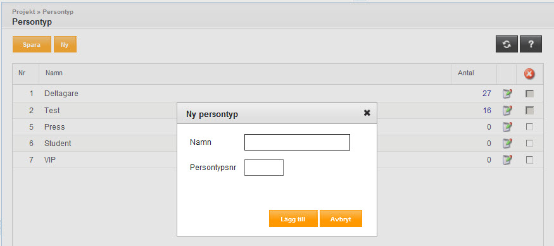This screenshot has width=554, height=246.
Task: Close the Ny persontyp dialog
Action: (367, 113)
